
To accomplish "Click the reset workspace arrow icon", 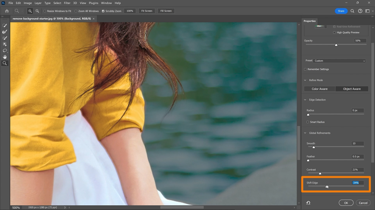I will coord(308,203).
